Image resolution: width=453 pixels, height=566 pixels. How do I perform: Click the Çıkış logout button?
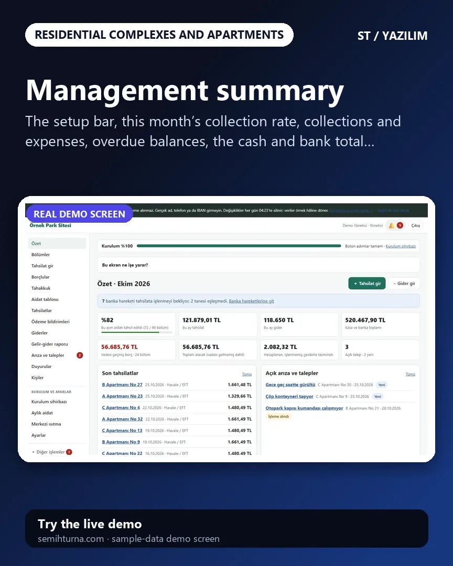click(415, 225)
